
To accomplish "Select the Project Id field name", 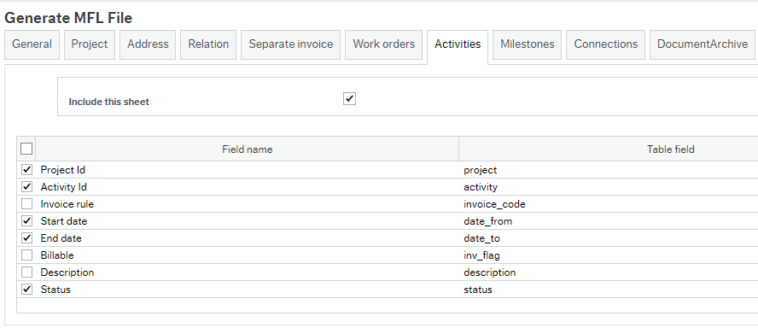I will pyautogui.click(x=63, y=170).
